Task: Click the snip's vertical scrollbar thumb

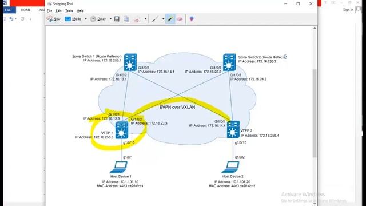Action: [315, 113]
